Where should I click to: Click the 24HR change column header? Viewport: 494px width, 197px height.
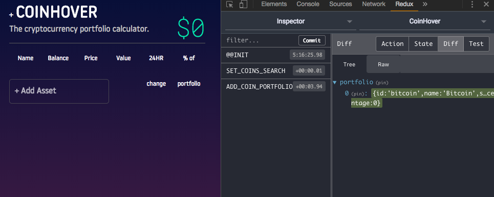coord(156,71)
